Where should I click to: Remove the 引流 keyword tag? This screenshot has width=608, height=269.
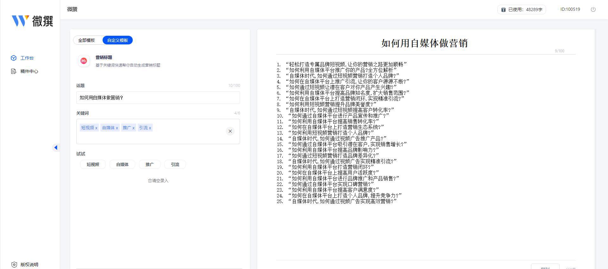[x=150, y=128]
